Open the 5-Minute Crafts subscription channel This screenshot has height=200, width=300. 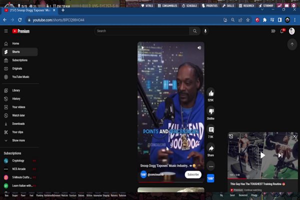(x=19, y=177)
